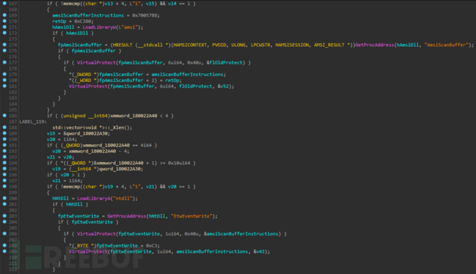Set breakpoint dot on line 201

[x=5, y=204]
